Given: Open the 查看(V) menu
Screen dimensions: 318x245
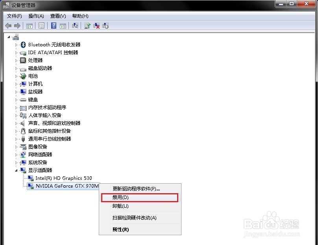Looking at the screenshot, I should pos(58,16).
